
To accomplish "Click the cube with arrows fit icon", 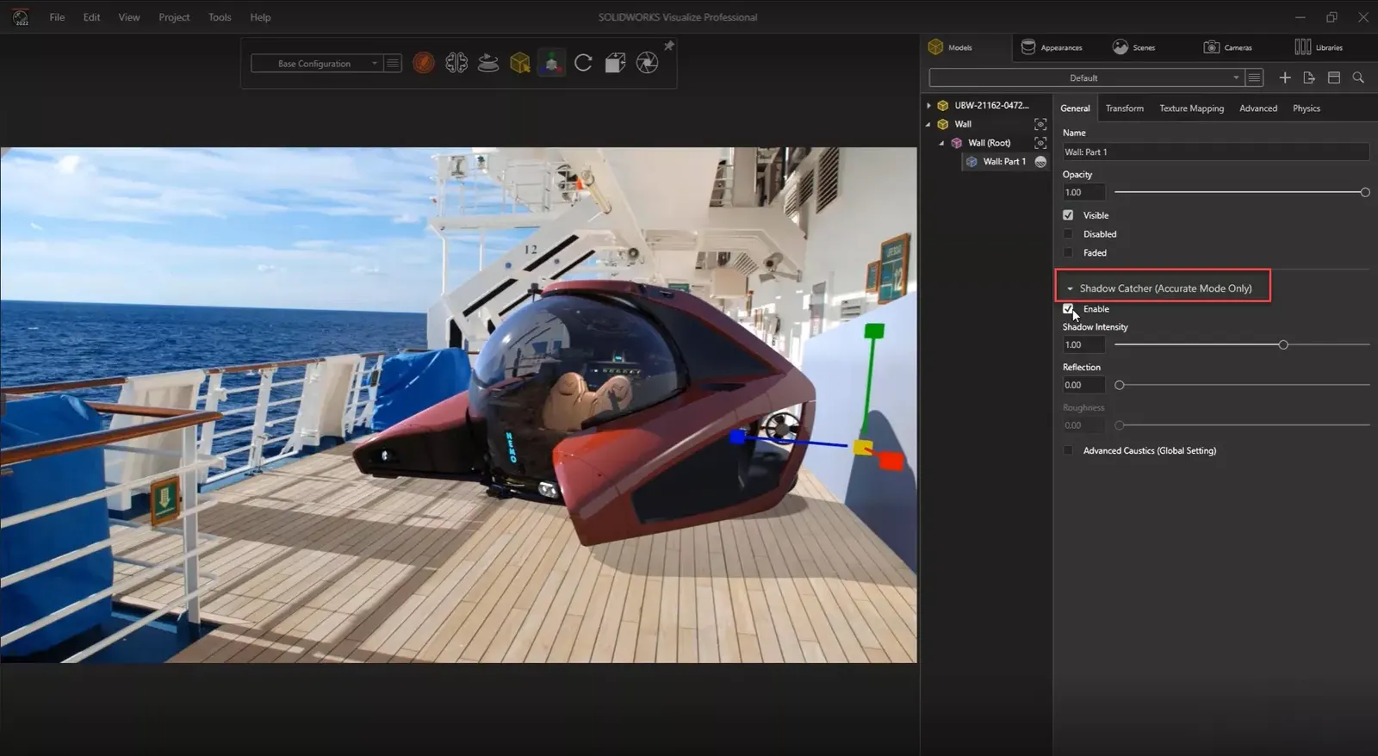I will pos(615,63).
